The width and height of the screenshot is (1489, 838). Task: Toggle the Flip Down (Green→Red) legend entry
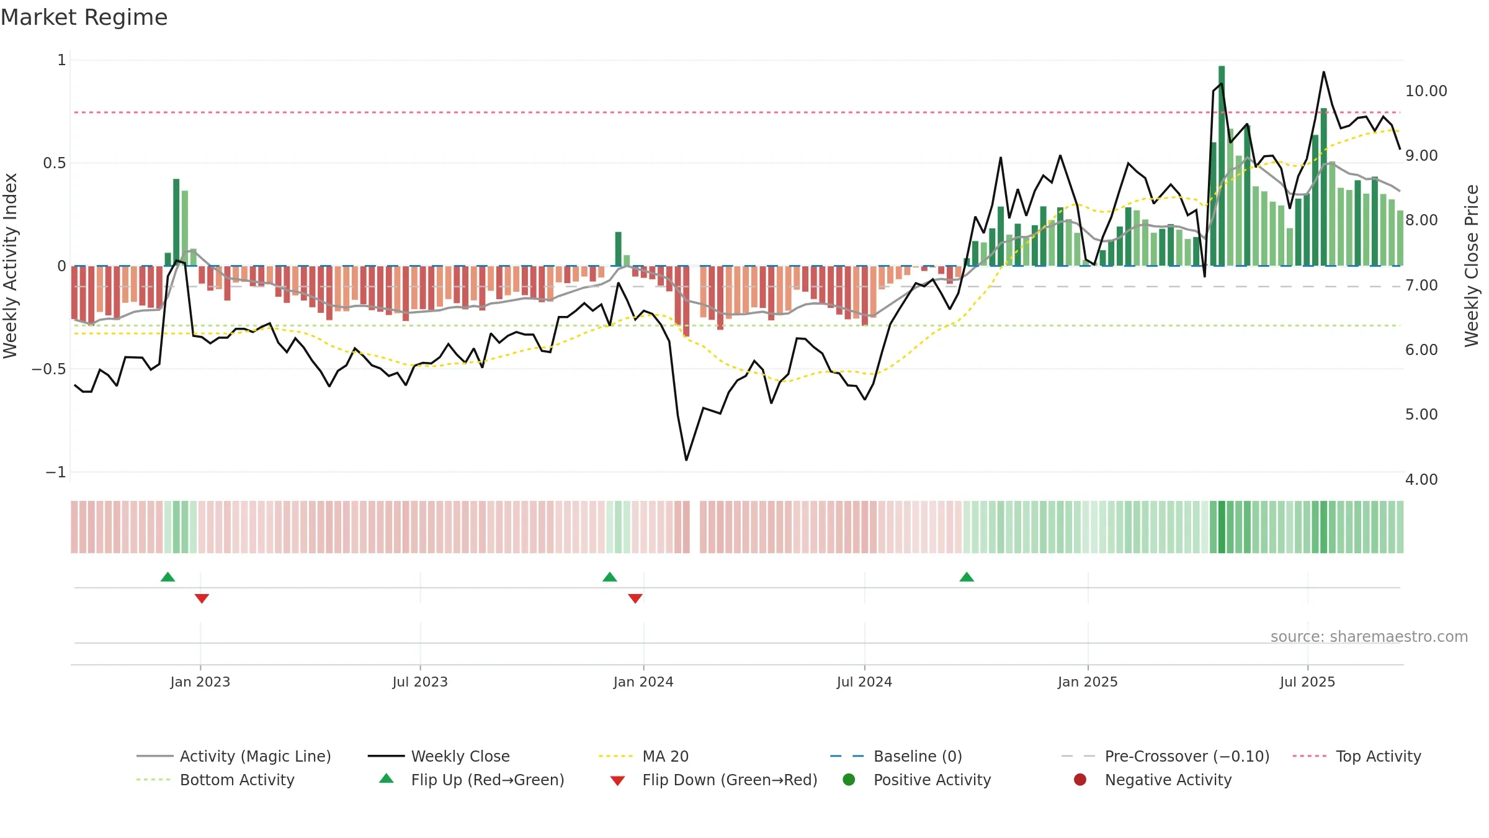click(713, 780)
